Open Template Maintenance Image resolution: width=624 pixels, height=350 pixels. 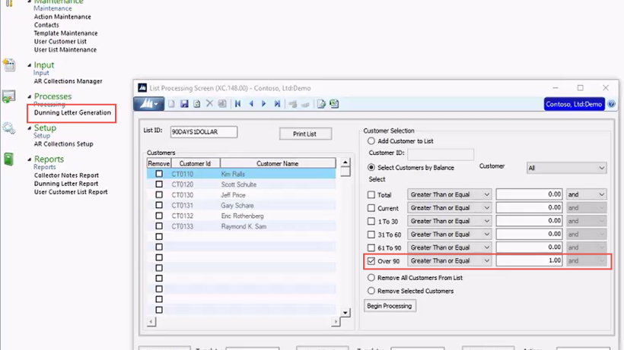click(65, 33)
